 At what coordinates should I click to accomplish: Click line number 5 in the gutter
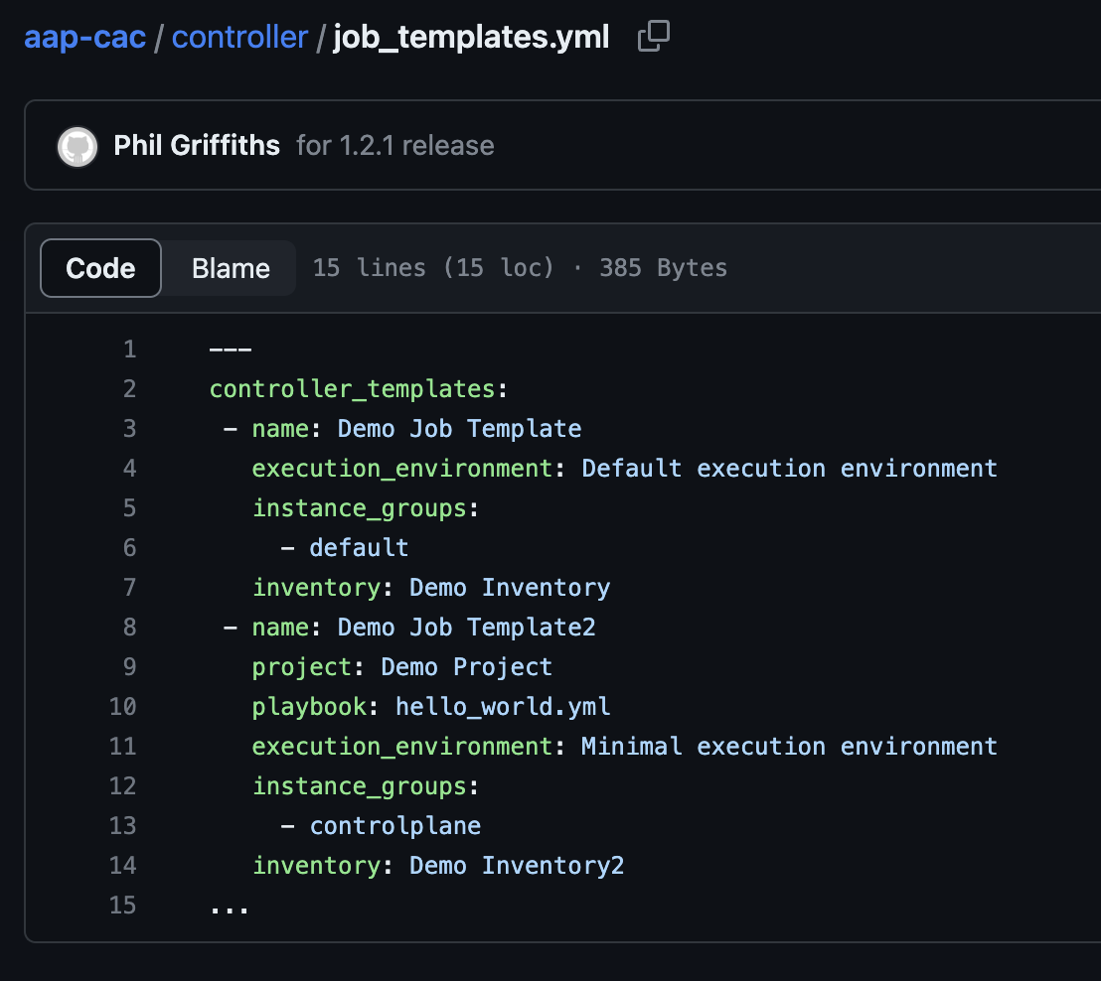129,508
